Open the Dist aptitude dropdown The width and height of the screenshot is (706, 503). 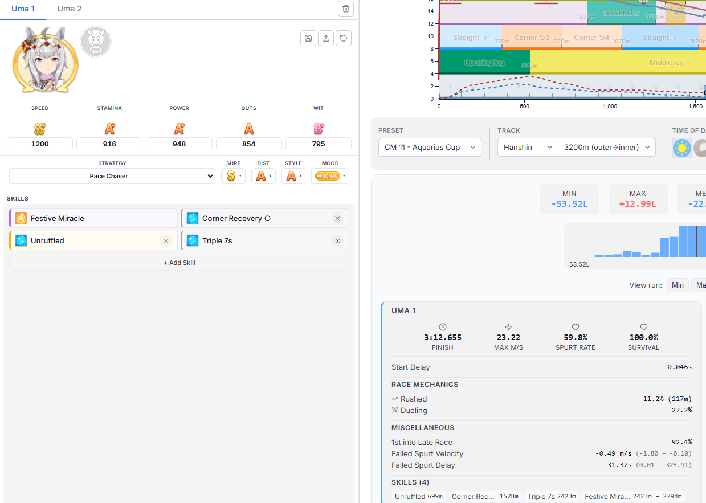(263, 176)
